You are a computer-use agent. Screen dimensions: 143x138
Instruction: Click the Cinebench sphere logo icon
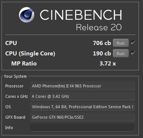(27, 15)
